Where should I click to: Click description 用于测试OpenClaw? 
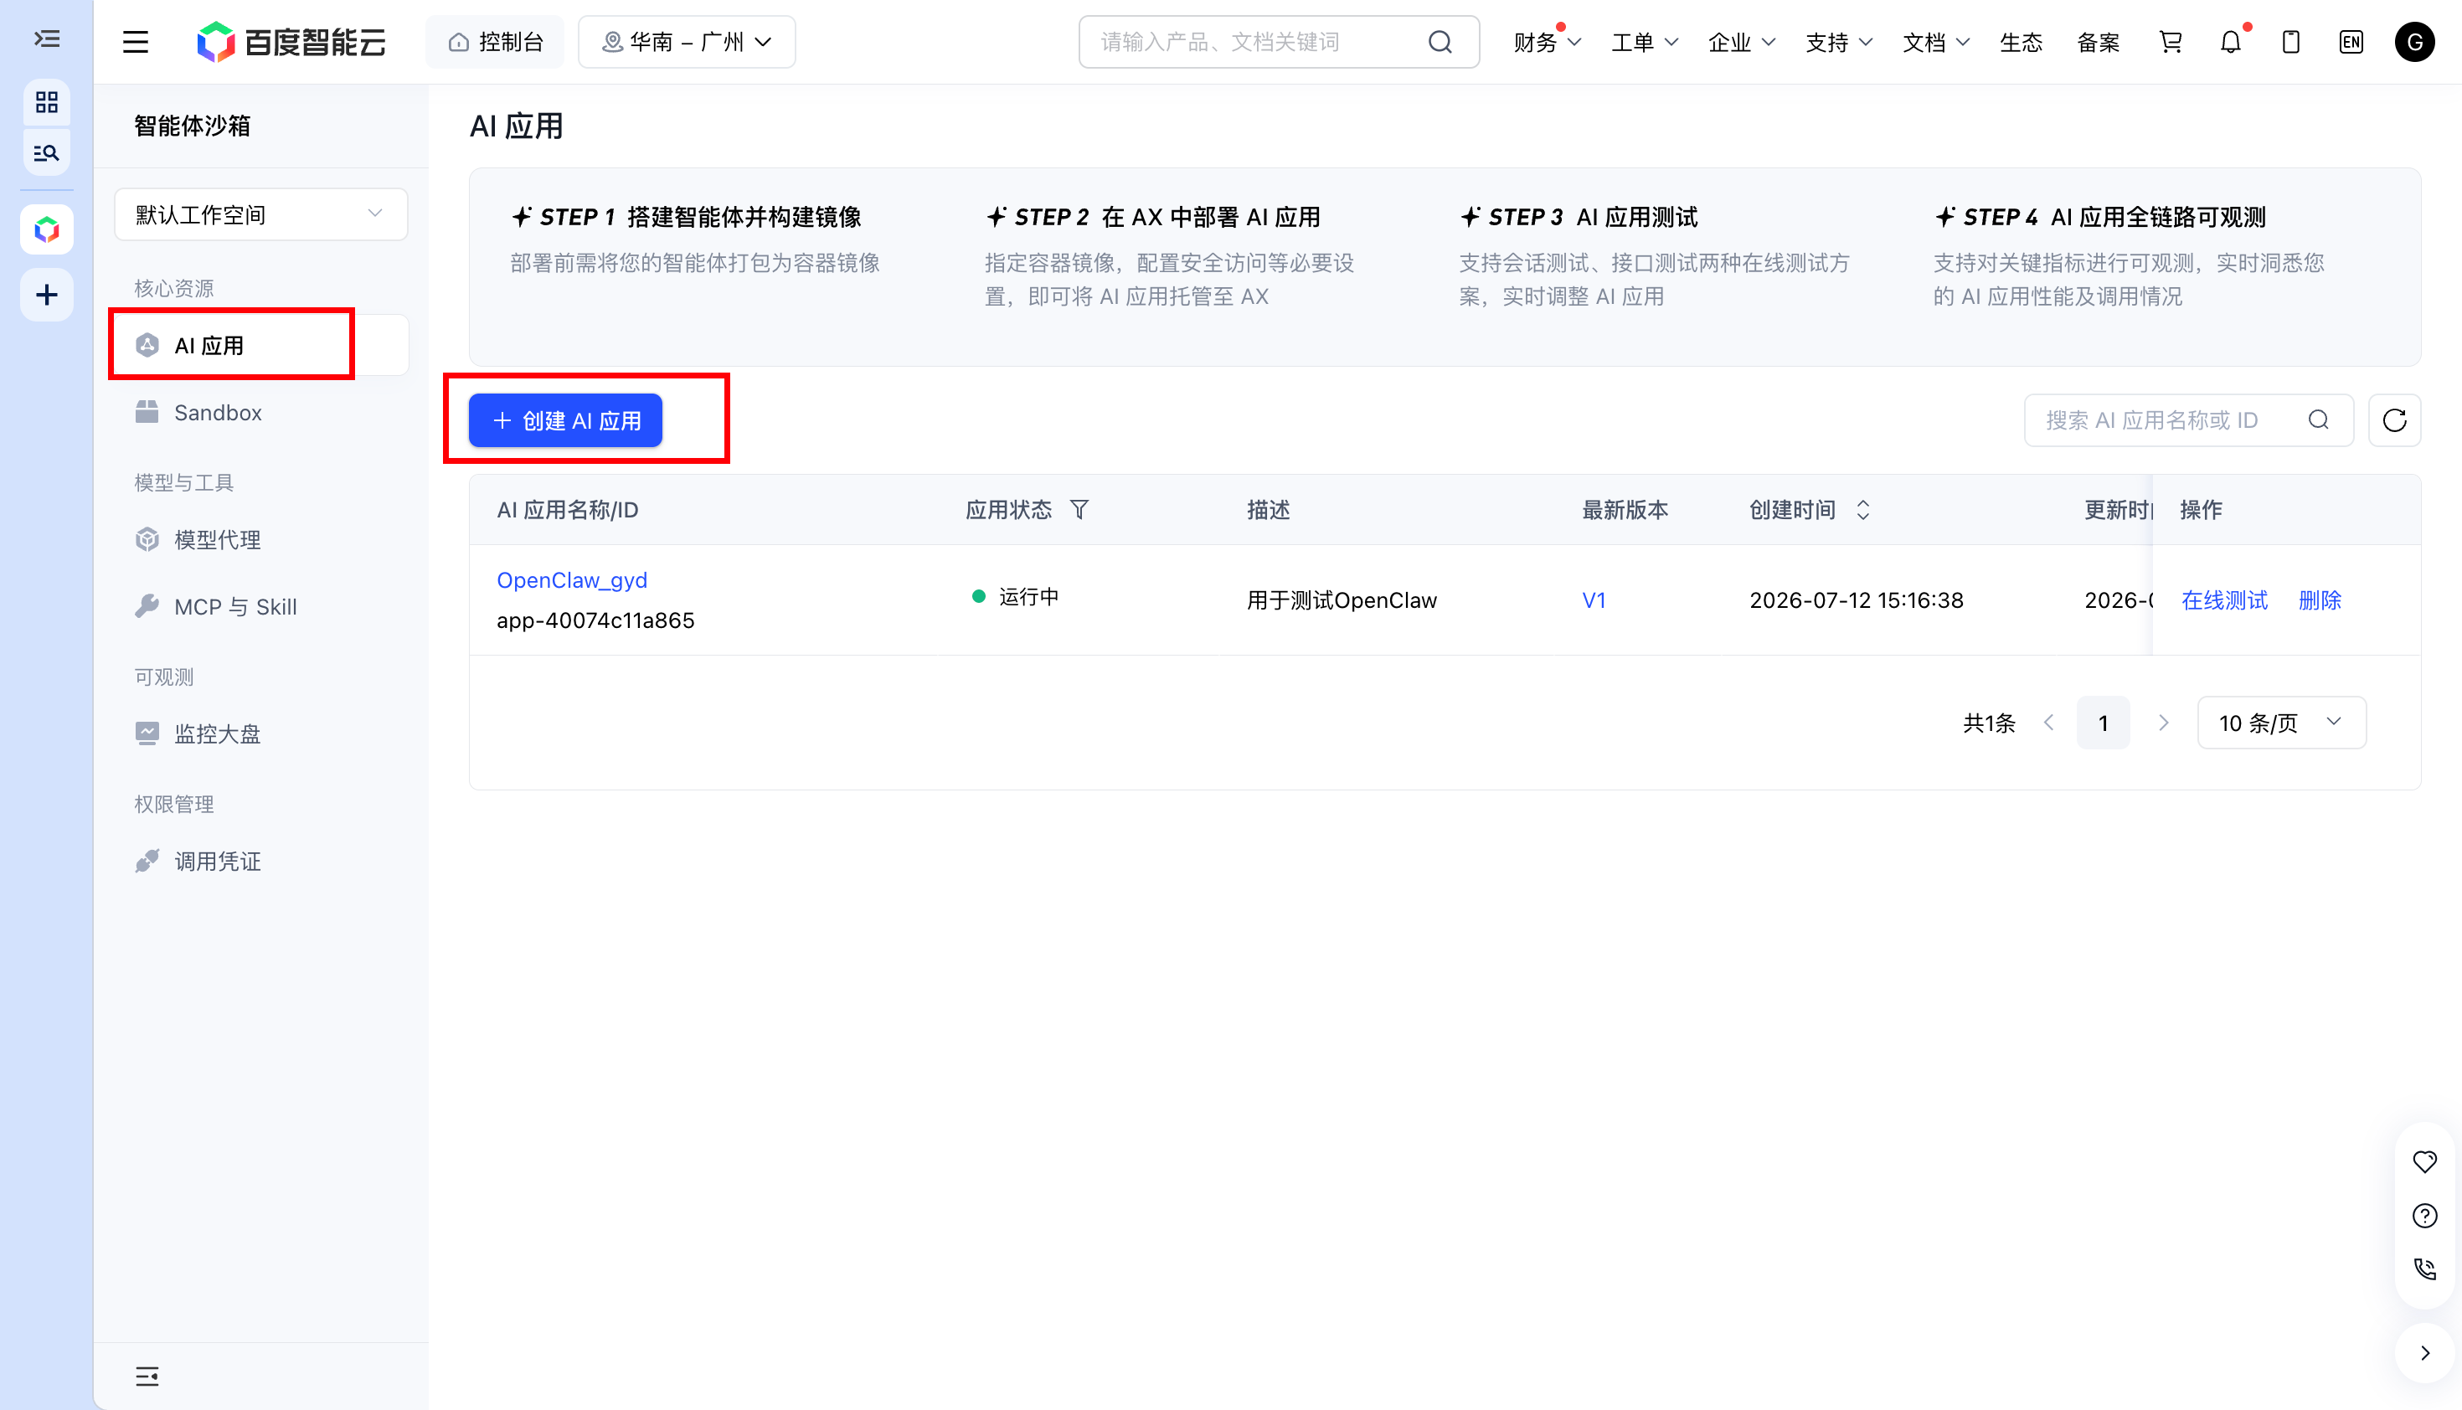[x=1342, y=600]
